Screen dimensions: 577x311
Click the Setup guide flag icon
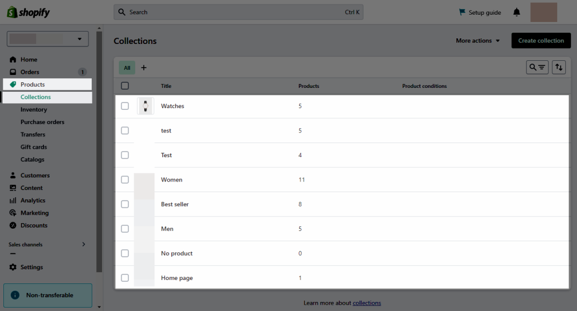(462, 12)
